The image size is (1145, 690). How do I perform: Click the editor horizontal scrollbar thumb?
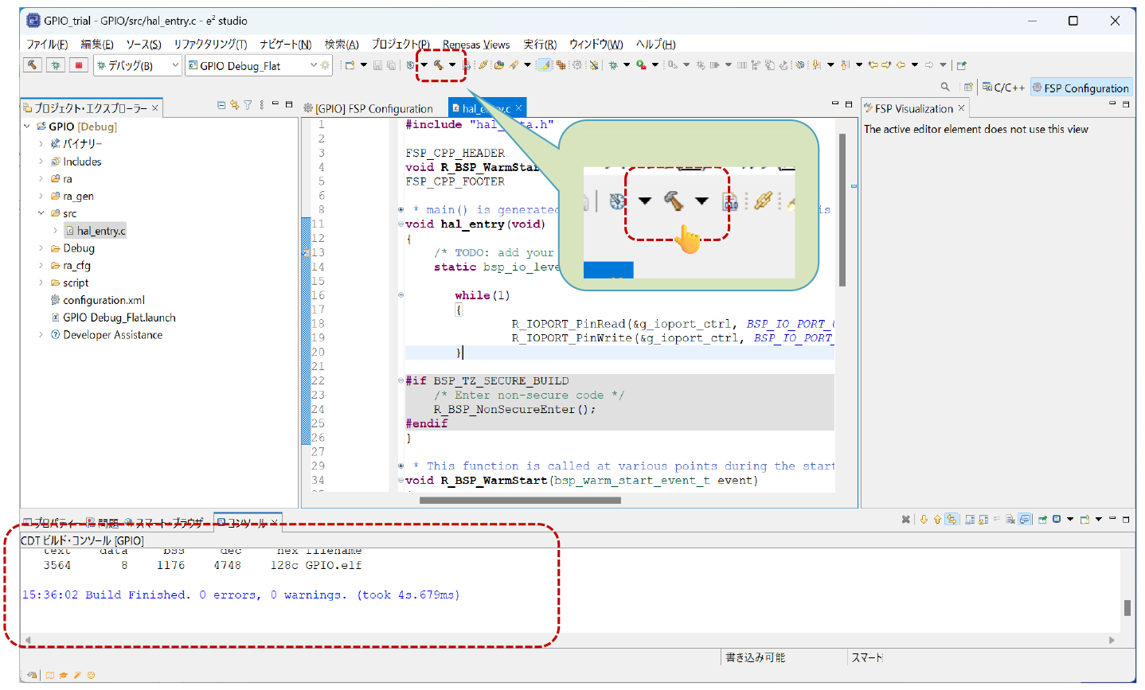coord(519,501)
